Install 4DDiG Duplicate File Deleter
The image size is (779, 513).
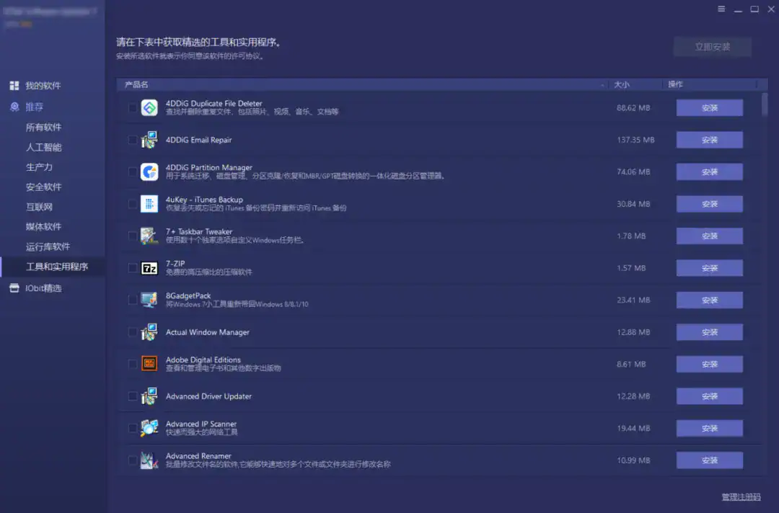pos(710,107)
